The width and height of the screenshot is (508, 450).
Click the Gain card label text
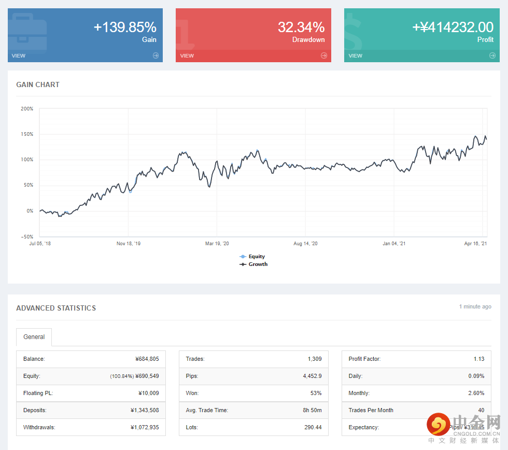point(149,39)
